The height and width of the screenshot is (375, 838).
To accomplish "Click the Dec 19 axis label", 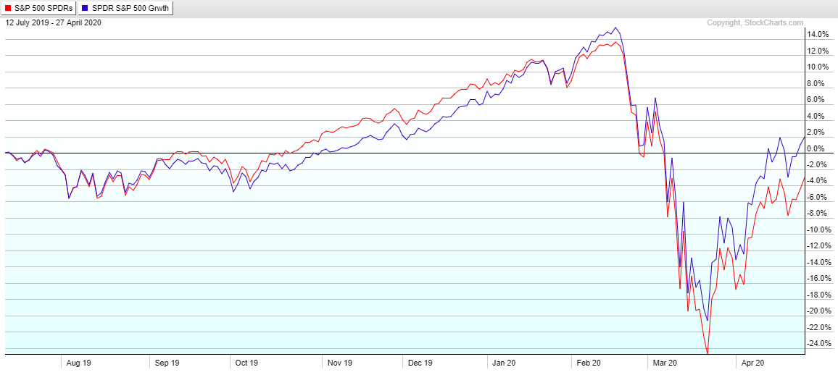I will tap(420, 363).
